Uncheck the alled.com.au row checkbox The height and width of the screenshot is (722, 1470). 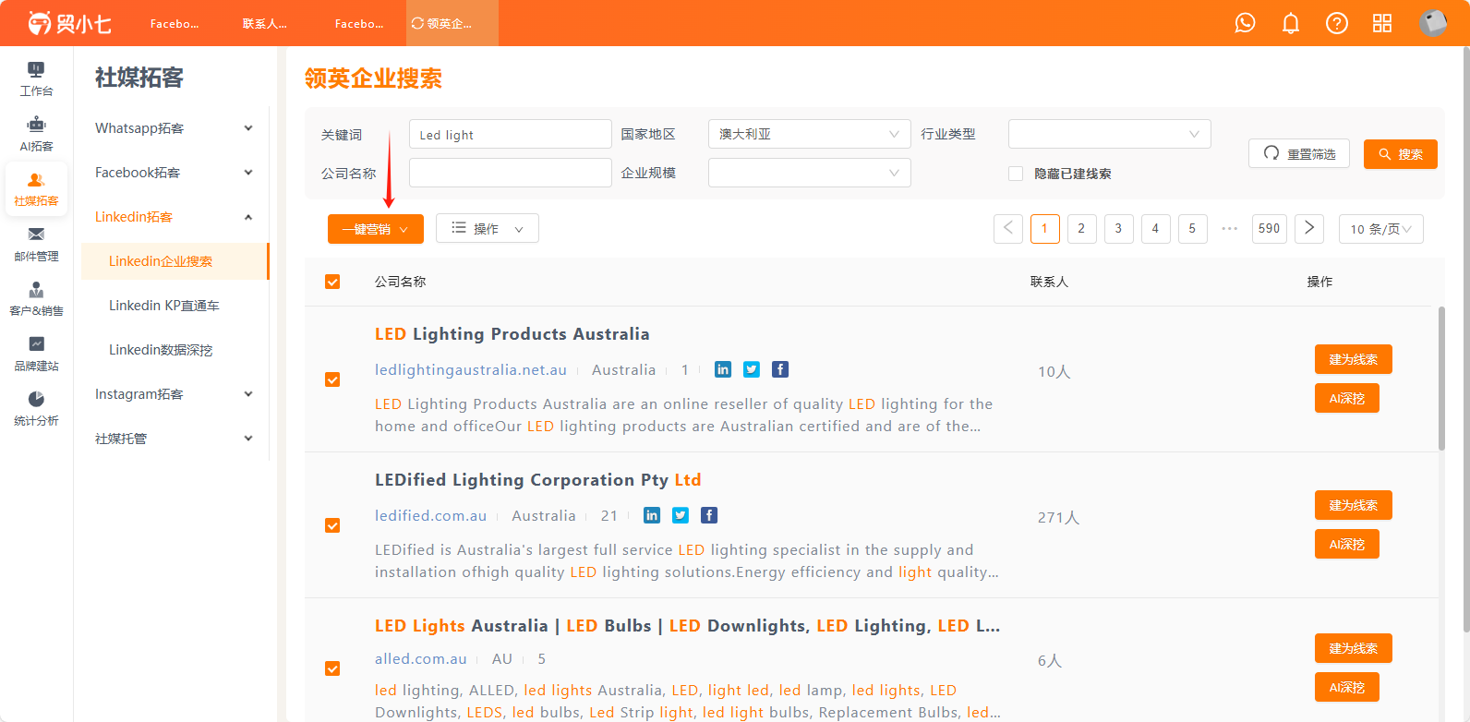point(332,668)
